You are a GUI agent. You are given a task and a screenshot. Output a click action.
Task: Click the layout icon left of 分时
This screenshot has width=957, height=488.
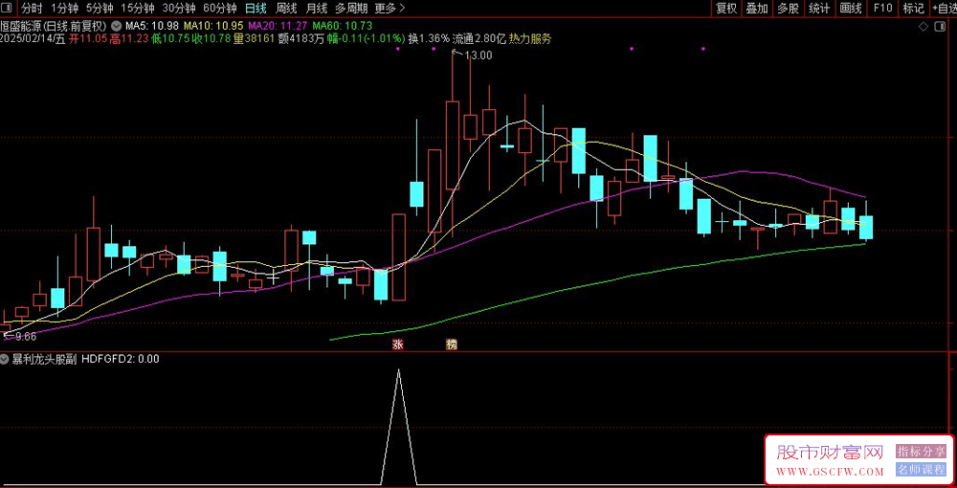tap(9, 8)
